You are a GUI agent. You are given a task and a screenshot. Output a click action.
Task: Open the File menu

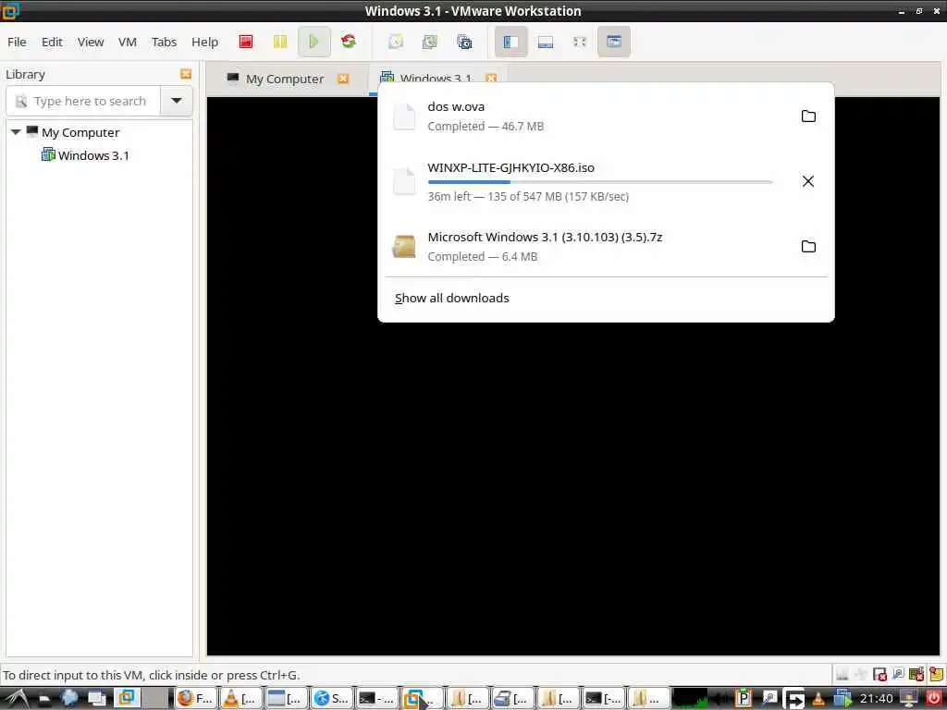click(17, 42)
